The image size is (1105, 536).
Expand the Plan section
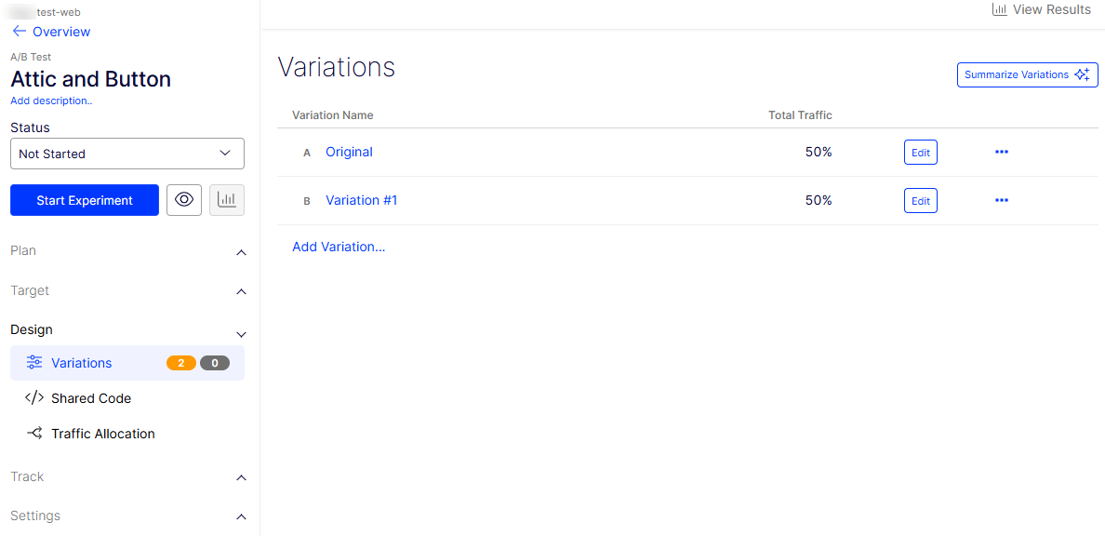click(241, 252)
